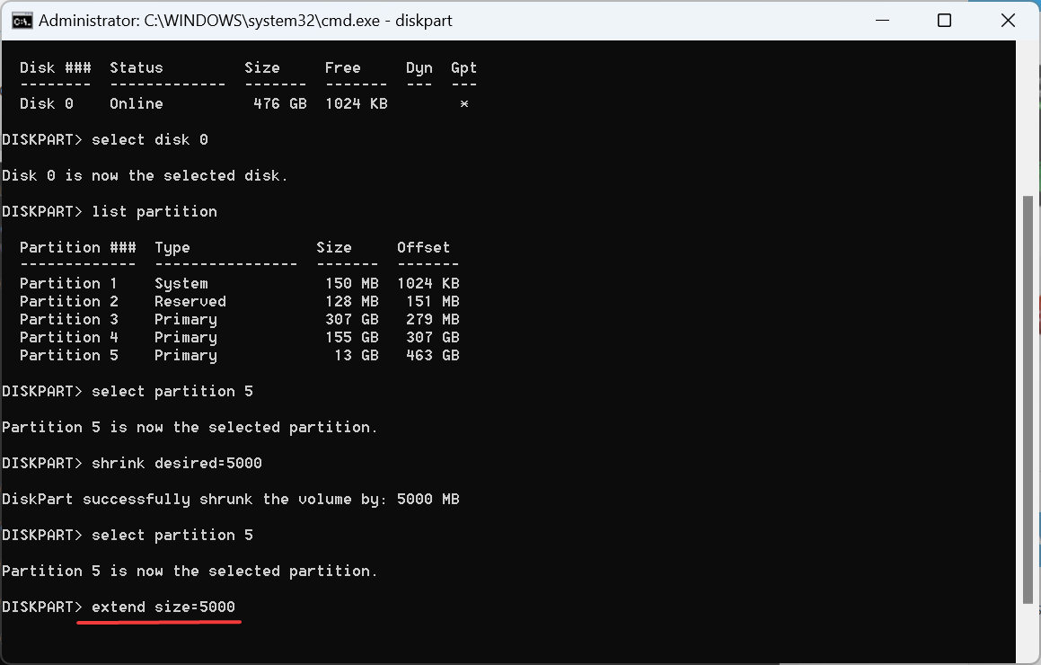Click the 'select disk 0' command
This screenshot has height=665, width=1041.
pyautogui.click(x=150, y=139)
